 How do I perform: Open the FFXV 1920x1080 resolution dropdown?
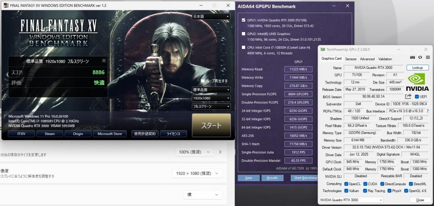(x=211, y=98)
